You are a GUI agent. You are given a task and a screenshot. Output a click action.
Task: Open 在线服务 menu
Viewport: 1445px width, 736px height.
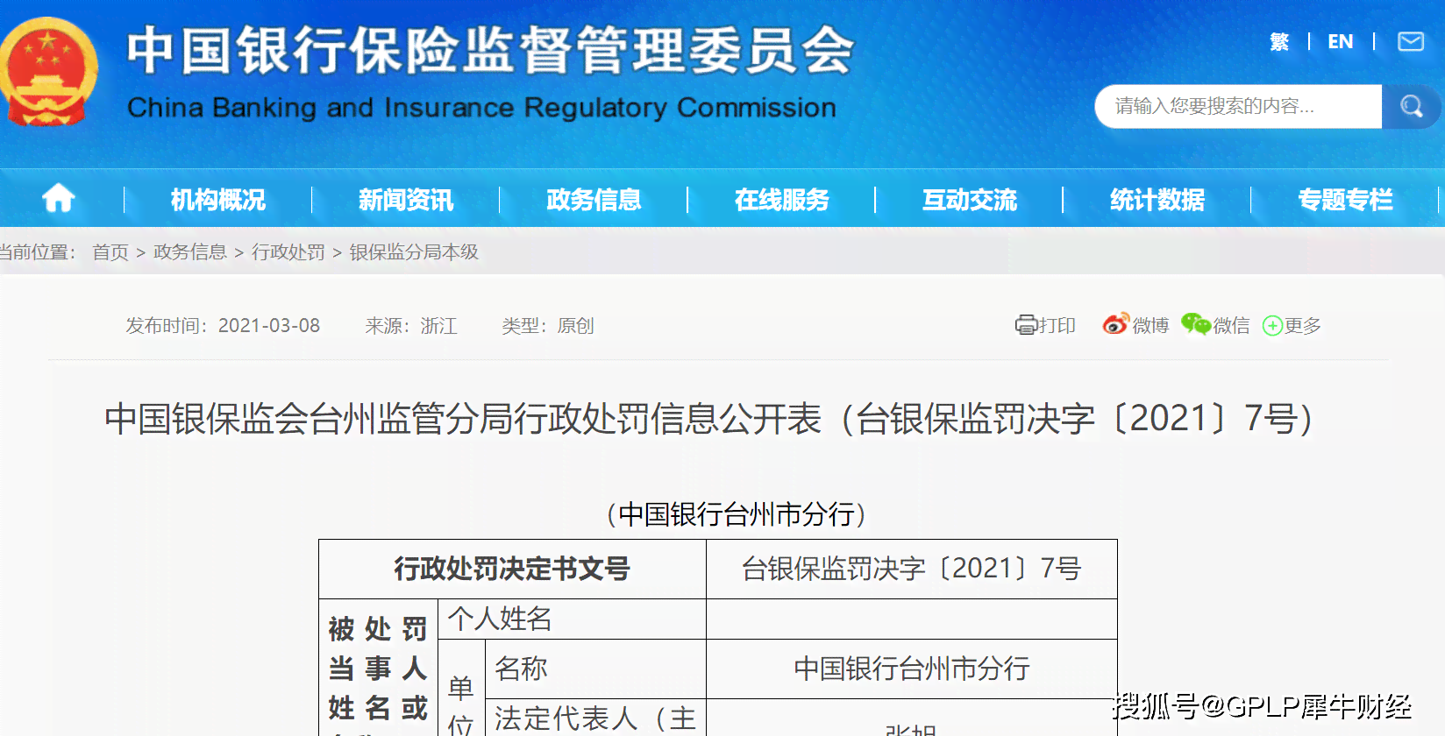pos(782,200)
